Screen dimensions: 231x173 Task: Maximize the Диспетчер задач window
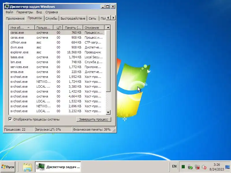click(x=108, y=7)
